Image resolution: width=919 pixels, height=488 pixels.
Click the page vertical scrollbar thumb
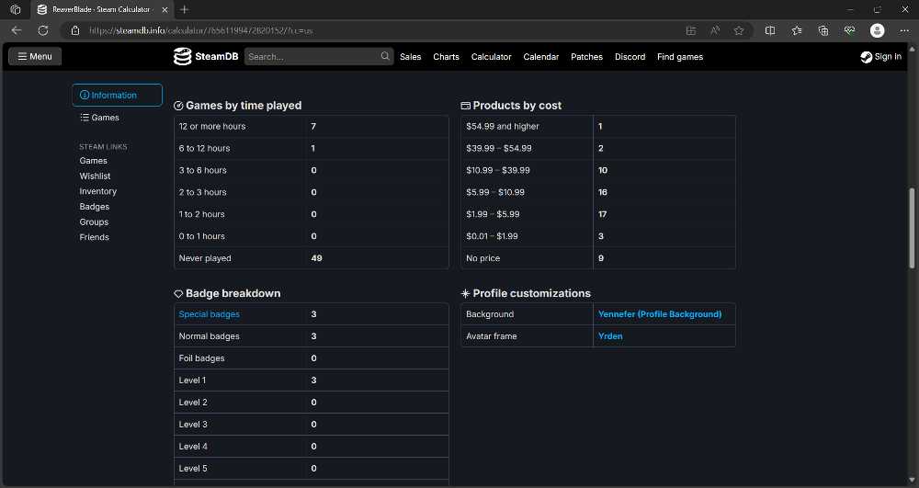click(x=912, y=229)
